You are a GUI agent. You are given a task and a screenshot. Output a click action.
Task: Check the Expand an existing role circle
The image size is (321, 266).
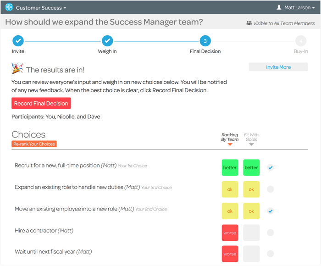[271, 189]
